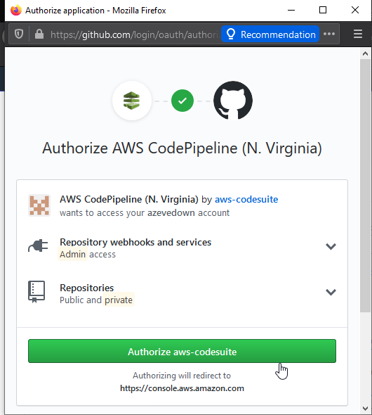Image resolution: width=372 pixels, height=415 pixels.
Task: Click the scrollbar down arrow
Action: pyautogui.click(x=365, y=409)
